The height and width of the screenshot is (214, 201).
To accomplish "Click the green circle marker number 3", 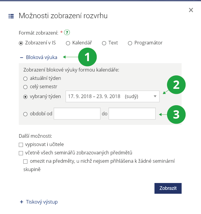I will click(176, 114).
